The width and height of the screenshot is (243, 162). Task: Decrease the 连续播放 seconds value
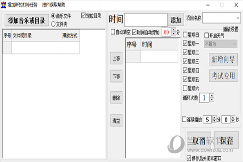click(233, 122)
